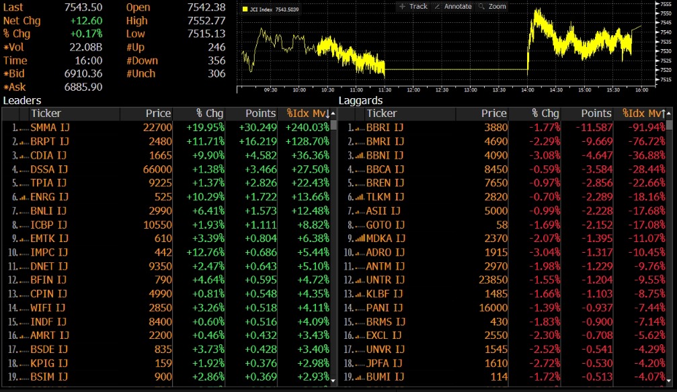The image size is (677, 392).
Task: Click mini bar-chart icon beside BBNI IJ
Action: point(360,156)
